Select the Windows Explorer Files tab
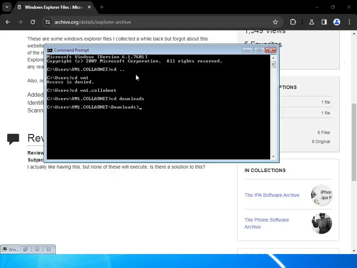The height and width of the screenshot is (268, 357). point(54,7)
